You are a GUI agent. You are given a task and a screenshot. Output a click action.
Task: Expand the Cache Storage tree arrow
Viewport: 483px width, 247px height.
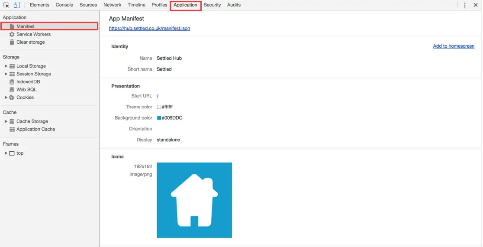(x=6, y=121)
